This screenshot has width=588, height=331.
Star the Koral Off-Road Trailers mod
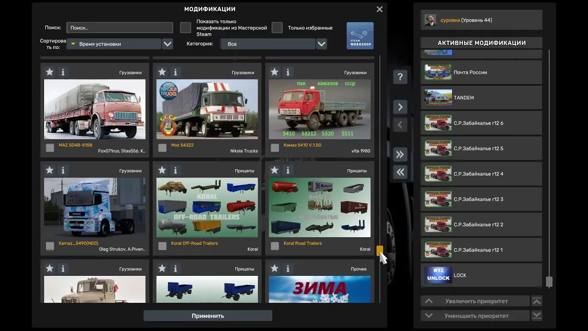(162, 171)
